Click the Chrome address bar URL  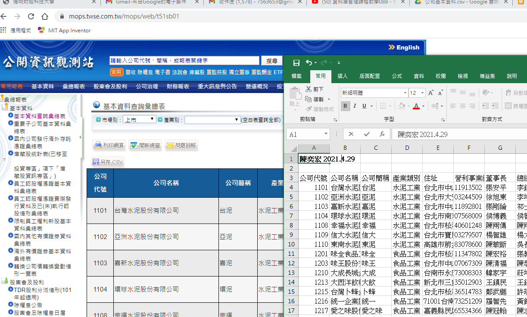124,17
